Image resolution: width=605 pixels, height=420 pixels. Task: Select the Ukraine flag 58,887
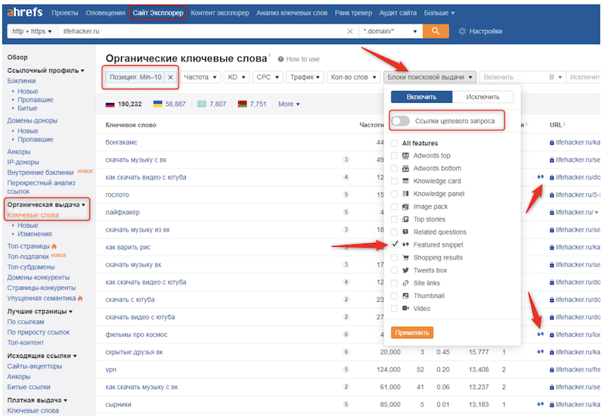(169, 104)
